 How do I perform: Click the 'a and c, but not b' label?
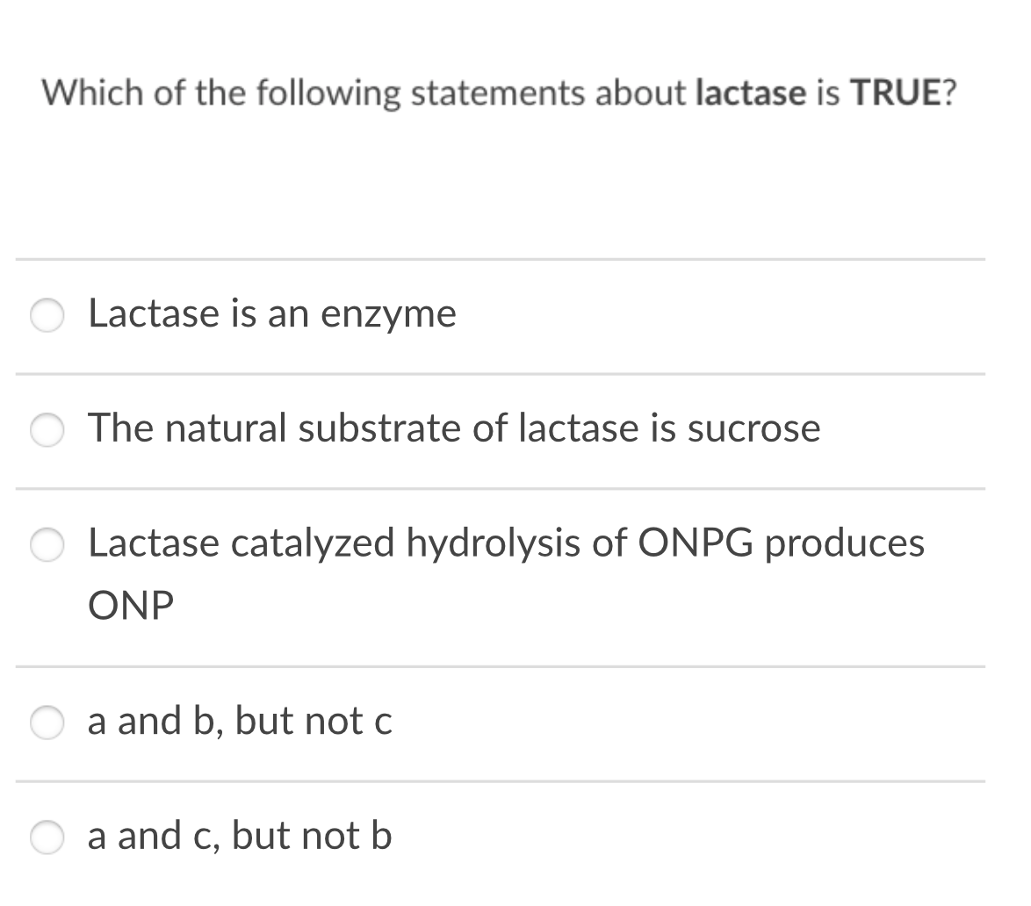(x=239, y=837)
